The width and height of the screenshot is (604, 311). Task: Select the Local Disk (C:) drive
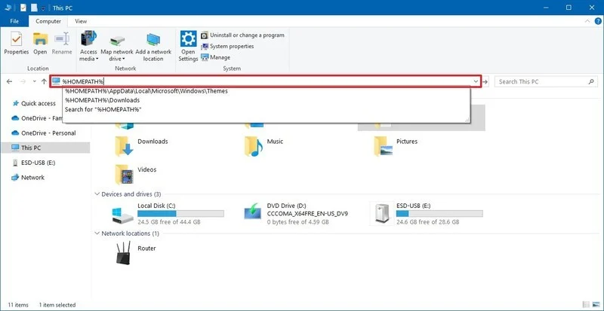click(x=168, y=214)
